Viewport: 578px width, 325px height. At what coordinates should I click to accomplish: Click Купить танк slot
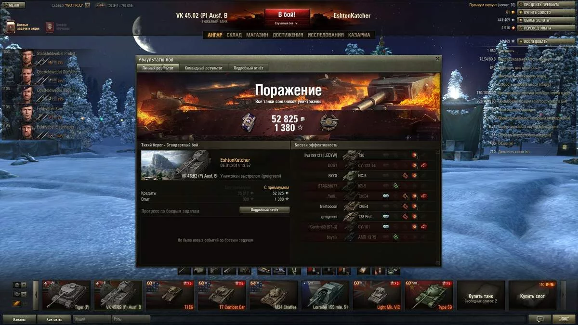click(x=481, y=295)
